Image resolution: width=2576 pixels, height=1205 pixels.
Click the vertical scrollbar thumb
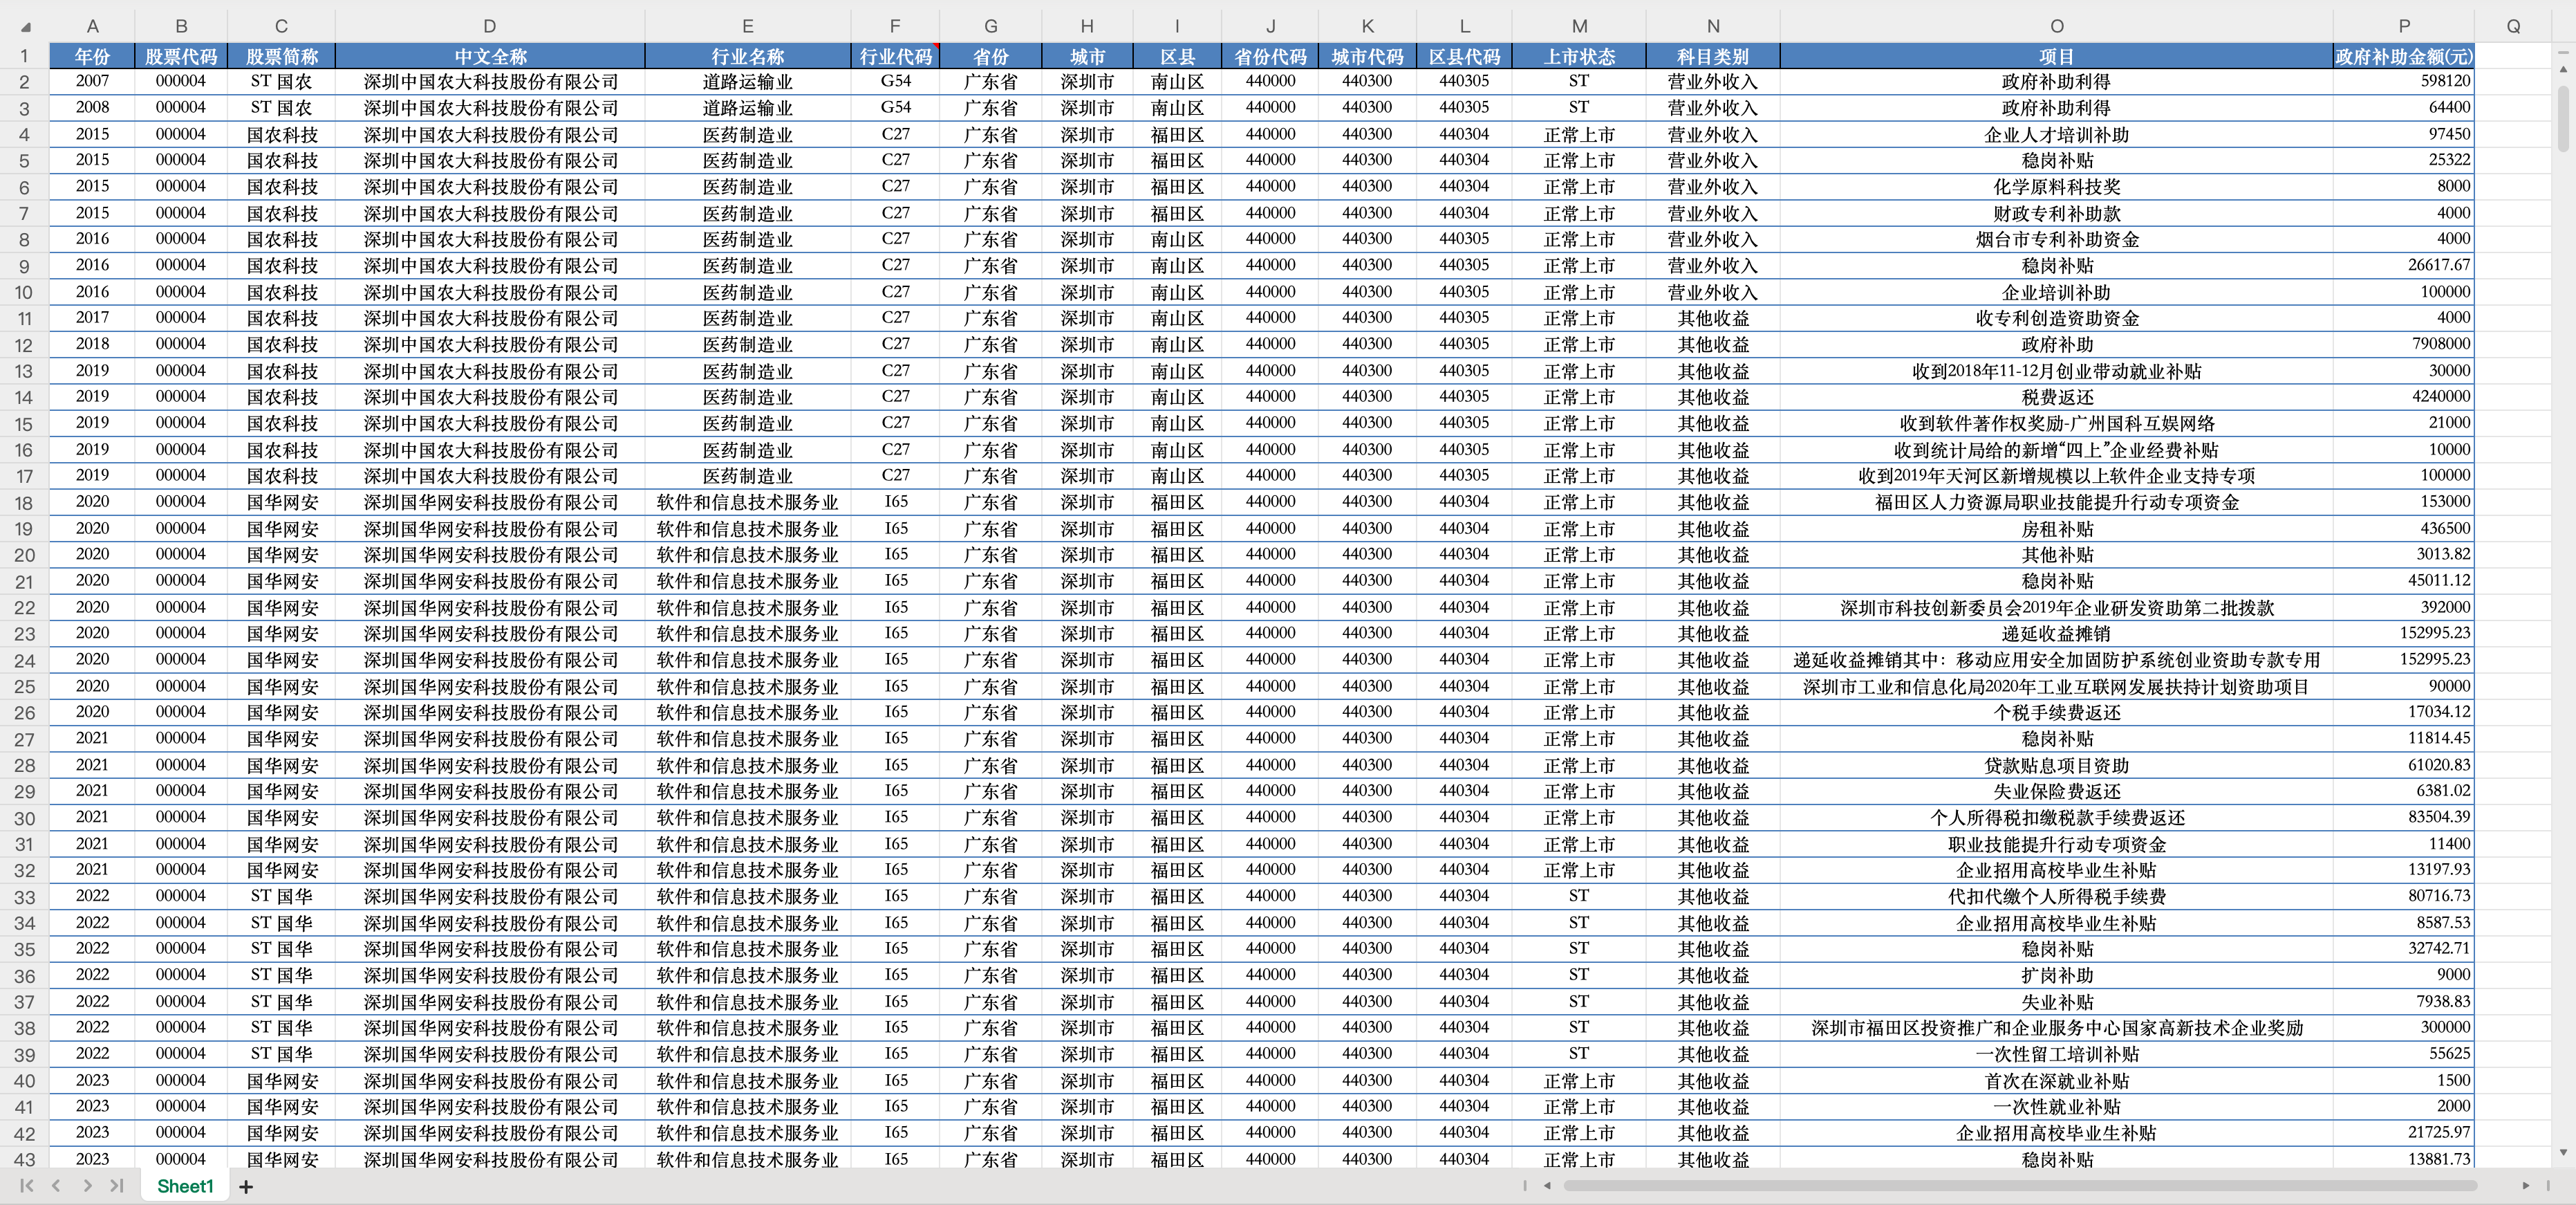tap(2563, 118)
